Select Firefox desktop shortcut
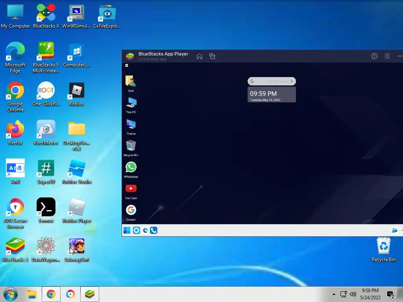 click(x=15, y=133)
